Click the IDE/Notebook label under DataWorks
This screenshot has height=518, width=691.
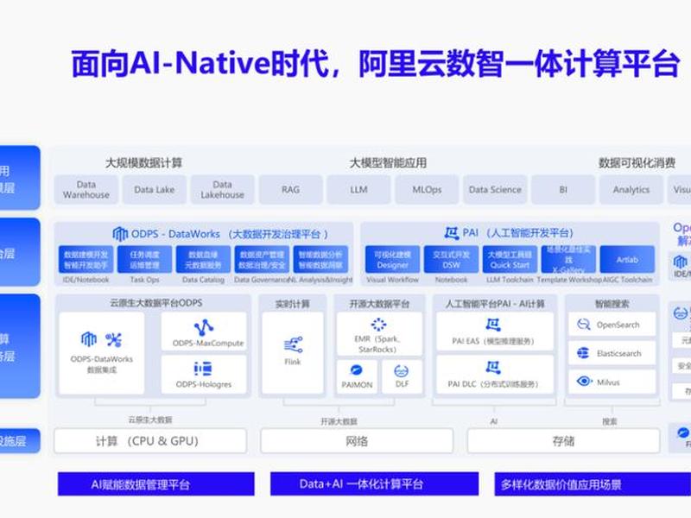(x=86, y=280)
